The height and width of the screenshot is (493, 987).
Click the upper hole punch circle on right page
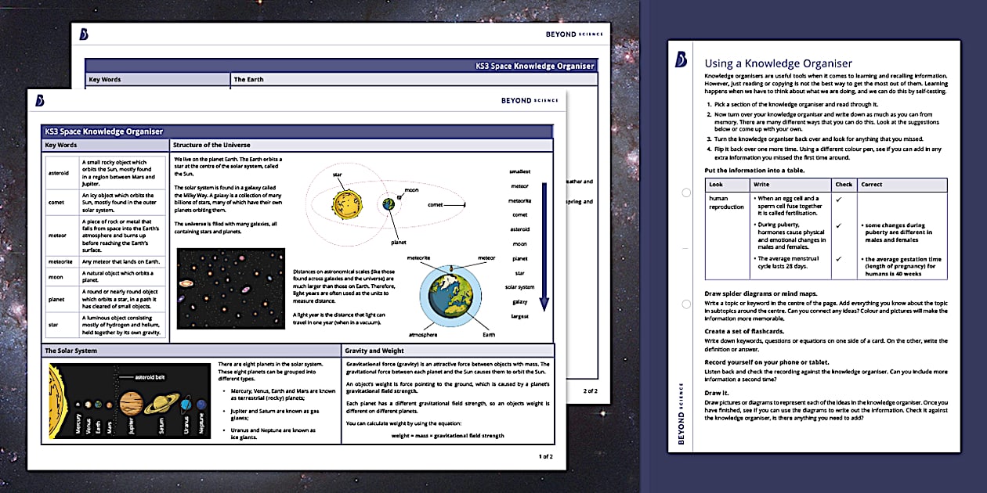pos(685,193)
